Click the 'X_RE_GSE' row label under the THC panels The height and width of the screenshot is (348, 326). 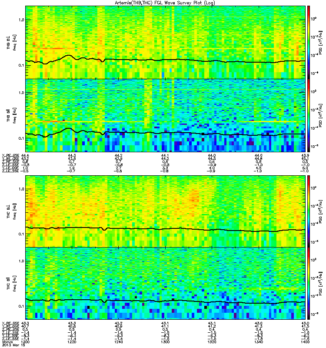tap(10, 323)
